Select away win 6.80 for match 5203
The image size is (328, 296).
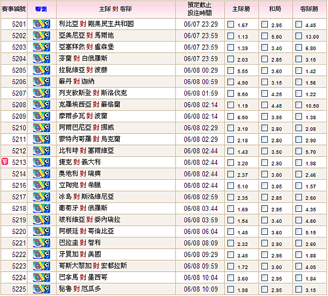coord(298,48)
